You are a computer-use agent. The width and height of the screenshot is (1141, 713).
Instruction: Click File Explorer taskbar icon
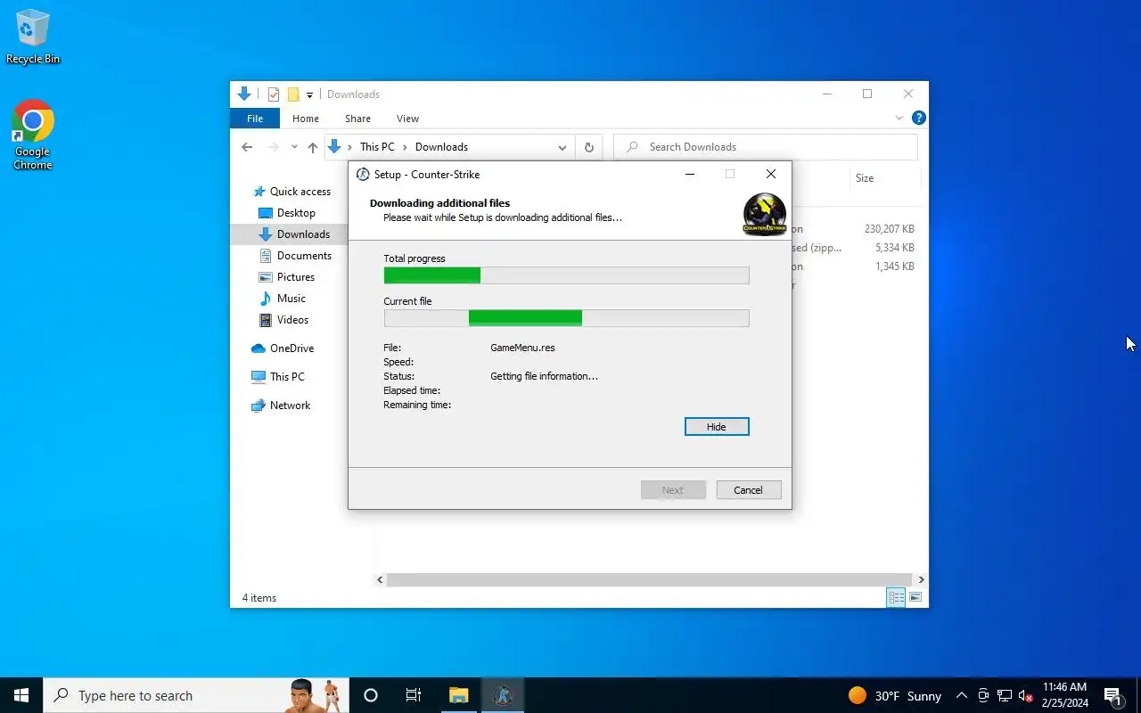tap(458, 695)
